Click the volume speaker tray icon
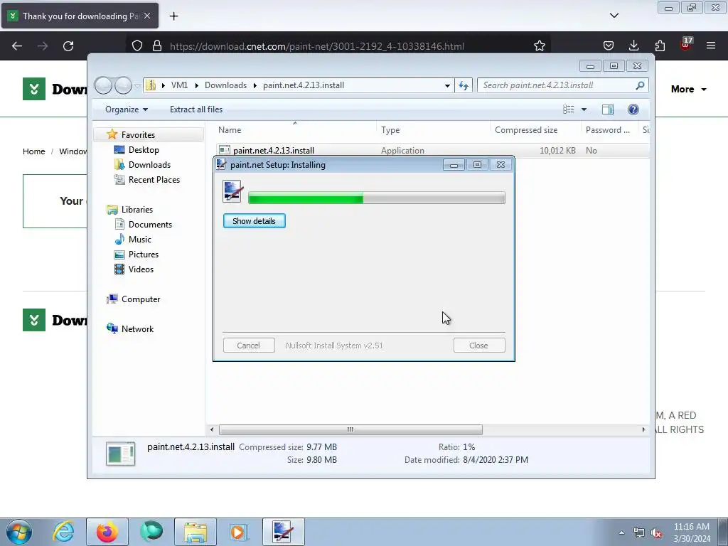 pyautogui.click(x=656, y=533)
